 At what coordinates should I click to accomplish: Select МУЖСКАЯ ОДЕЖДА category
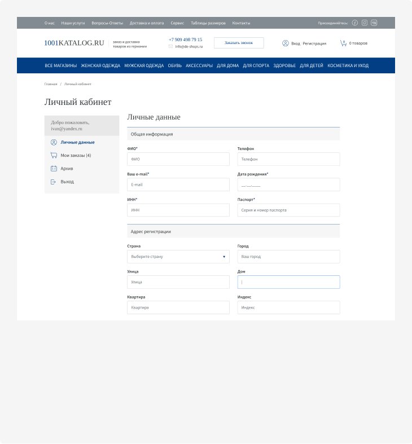tap(144, 65)
